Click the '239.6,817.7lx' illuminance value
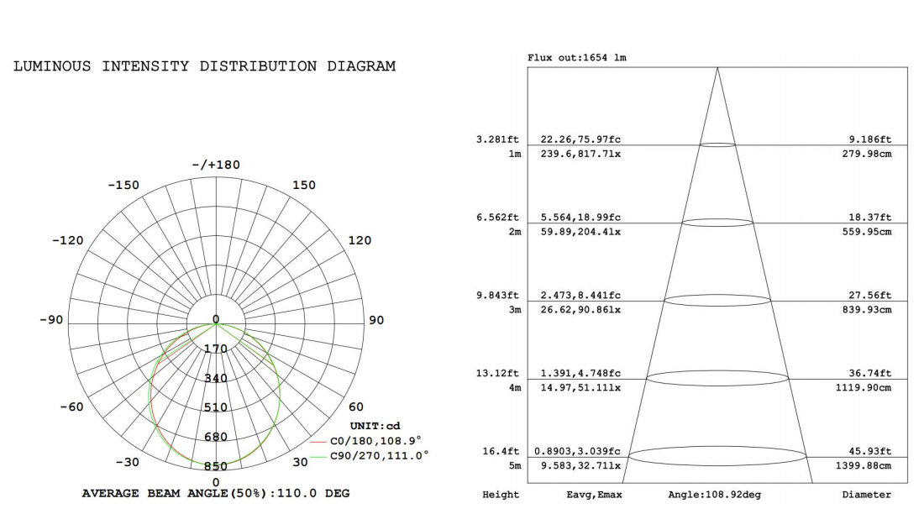Image resolution: width=924 pixels, height=509 pixels. (576, 154)
